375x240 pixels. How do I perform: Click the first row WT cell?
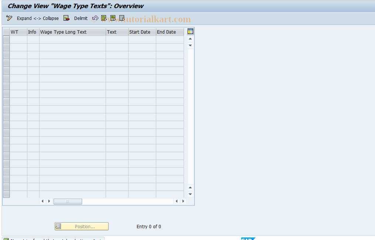tap(18, 40)
